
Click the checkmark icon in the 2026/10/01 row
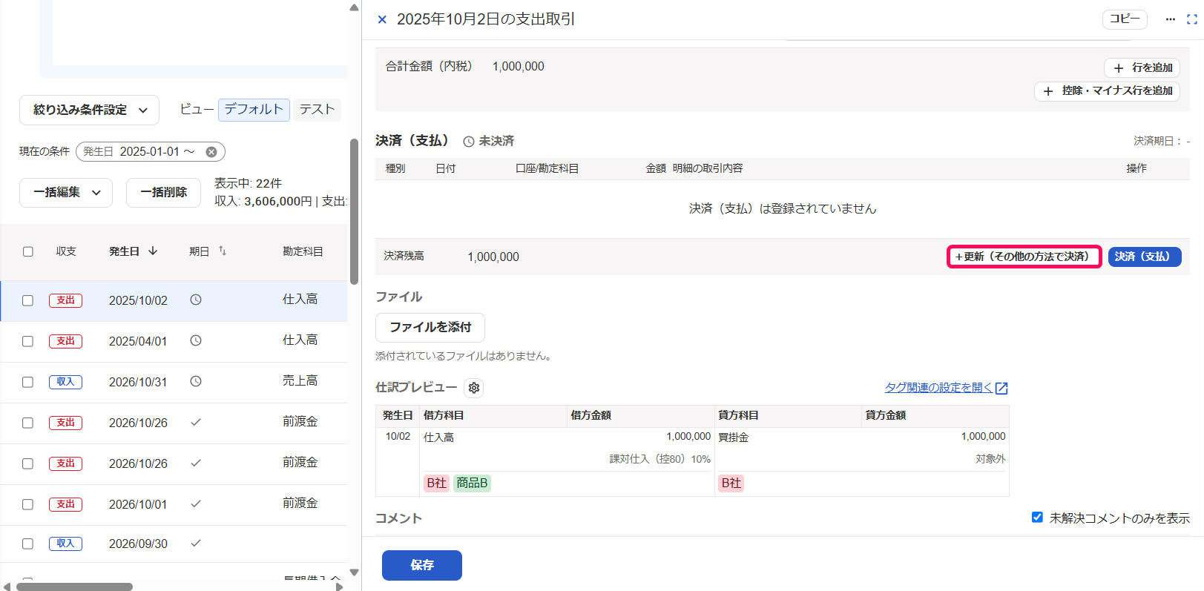196,503
